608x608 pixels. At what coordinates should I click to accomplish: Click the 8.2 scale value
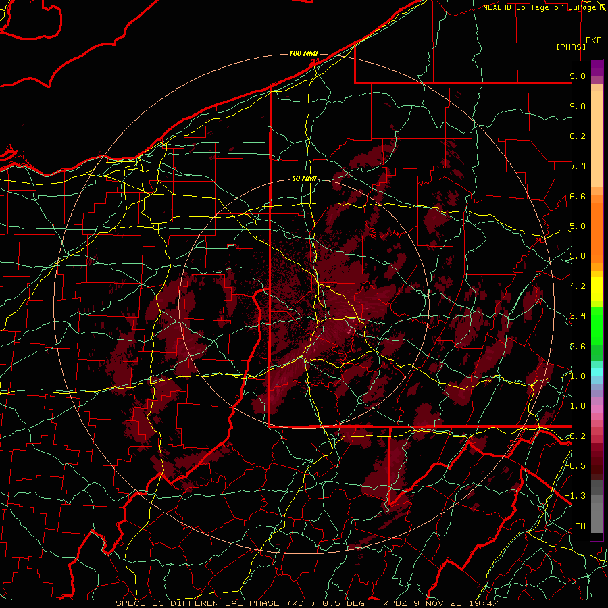pos(578,136)
